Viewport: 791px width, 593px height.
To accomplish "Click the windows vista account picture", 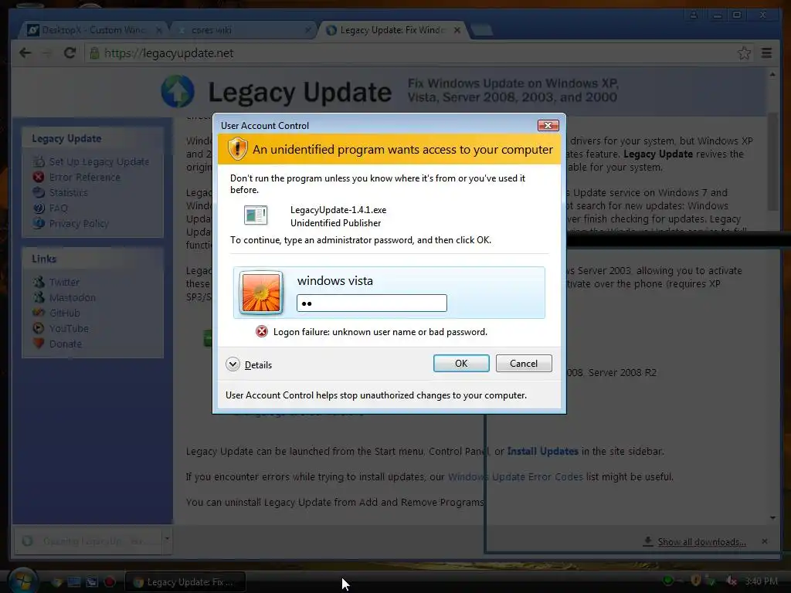I will tap(261, 293).
